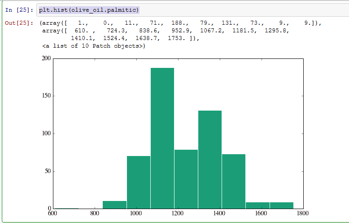Click the histogram bar peaking at 131

pyautogui.click(x=210, y=160)
